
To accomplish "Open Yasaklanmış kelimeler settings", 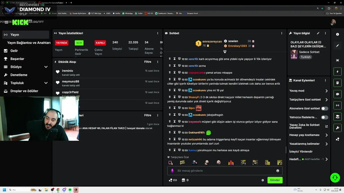I will click(309, 144).
